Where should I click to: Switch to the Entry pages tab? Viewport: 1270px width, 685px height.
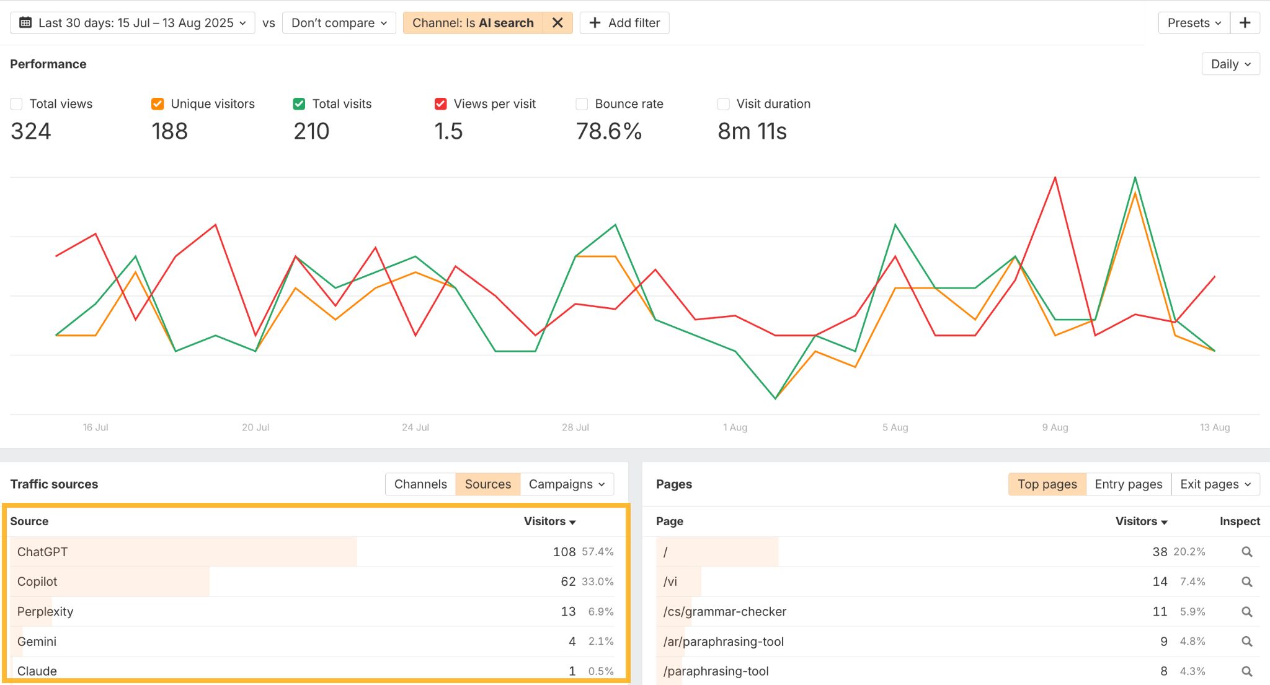(x=1128, y=484)
